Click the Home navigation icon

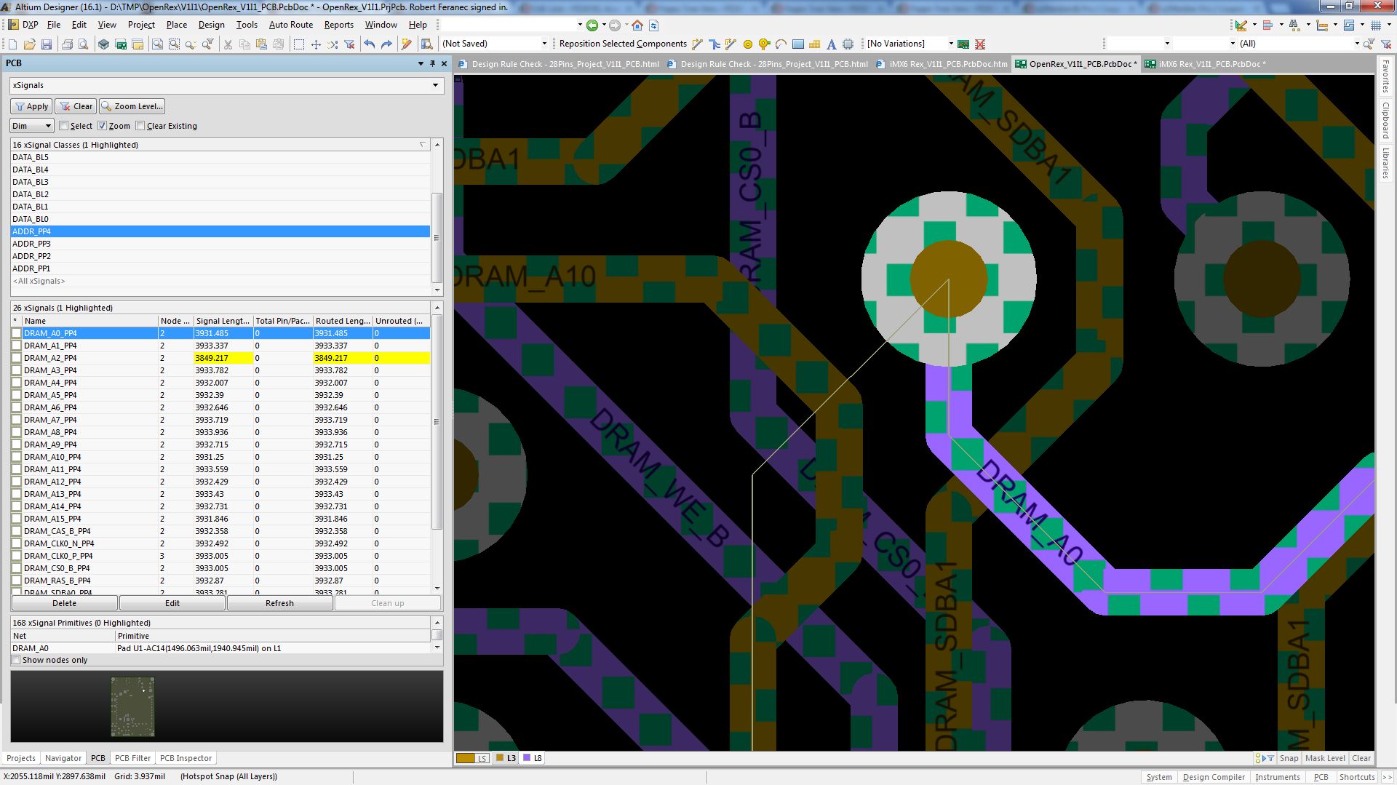(x=637, y=25)
